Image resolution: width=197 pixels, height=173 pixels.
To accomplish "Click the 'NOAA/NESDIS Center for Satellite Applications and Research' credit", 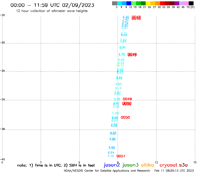I will click(x=107, y=171).
